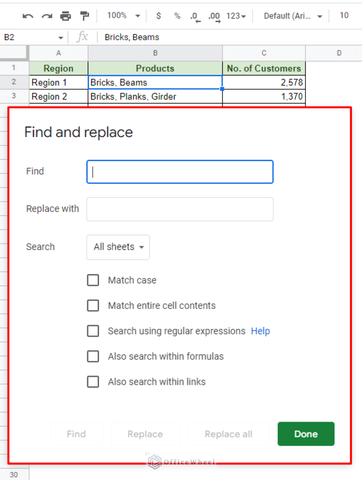Open the Print icon
This screenshot has height=480, width=362.
pos(66,16)
